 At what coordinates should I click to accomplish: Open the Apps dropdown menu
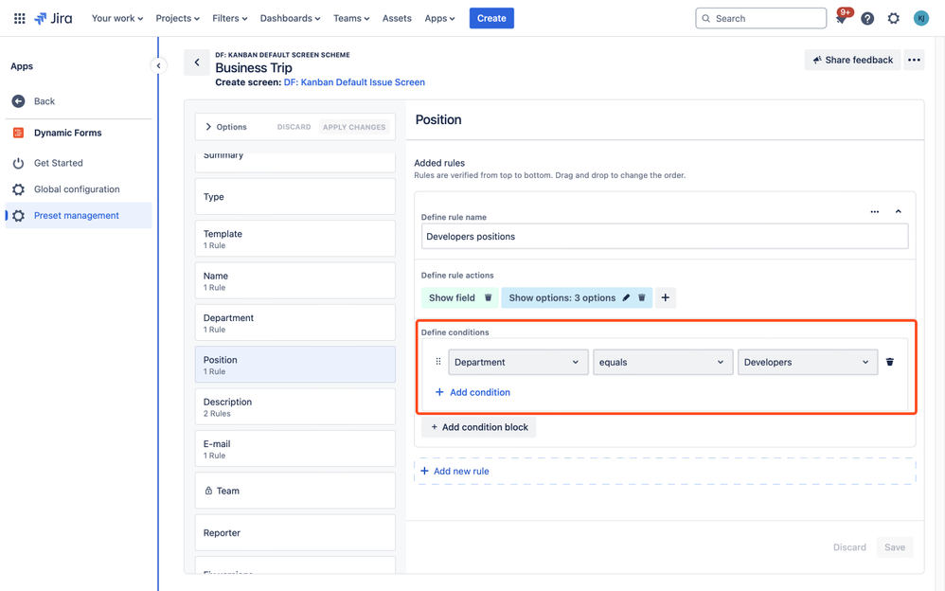(439, 18)
